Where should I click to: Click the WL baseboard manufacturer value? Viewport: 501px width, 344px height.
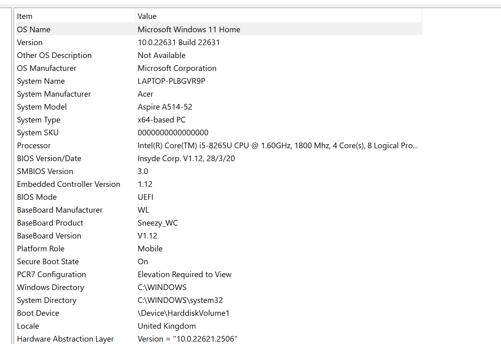click(143, 210)
